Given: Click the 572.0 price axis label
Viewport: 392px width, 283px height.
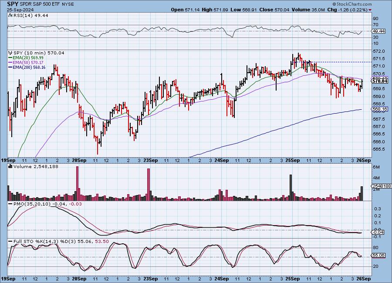Looking at the screenshot, I should (x=378, y=51).
